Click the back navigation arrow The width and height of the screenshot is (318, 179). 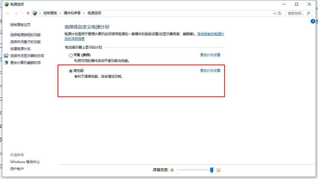pyautogui.click(x=7, y=13)
